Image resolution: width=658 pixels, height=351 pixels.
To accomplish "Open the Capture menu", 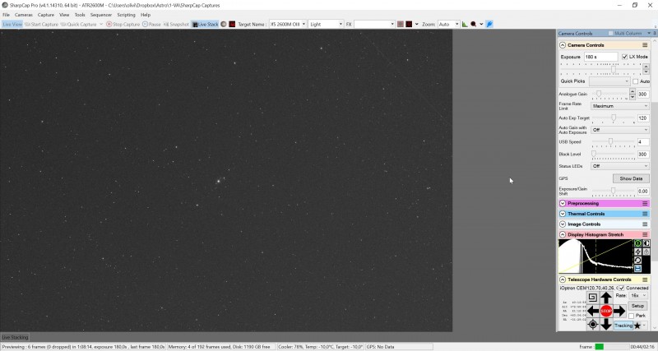I will (46, 15).
